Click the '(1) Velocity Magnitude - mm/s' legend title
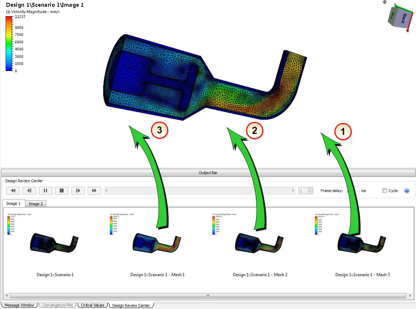Viewport: 416px width, 309px height. coord(33,12)
